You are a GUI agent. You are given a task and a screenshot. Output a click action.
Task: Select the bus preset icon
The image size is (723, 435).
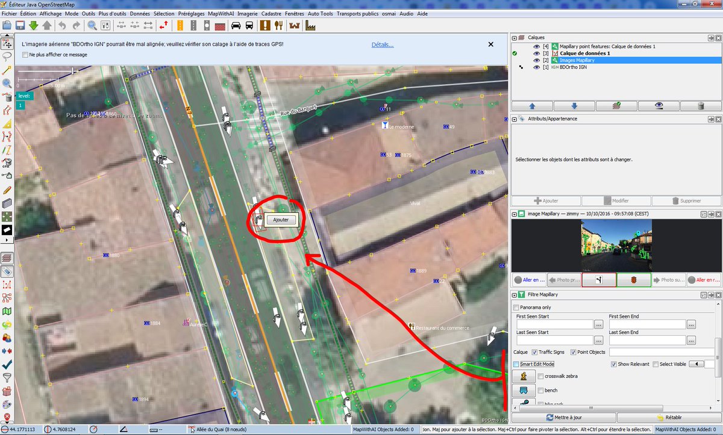point(249,25)
